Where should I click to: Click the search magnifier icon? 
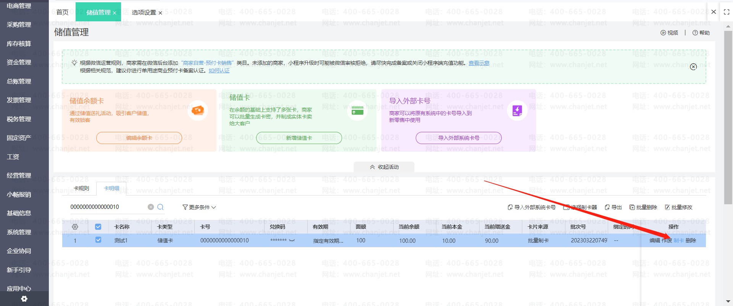(160, 207)
